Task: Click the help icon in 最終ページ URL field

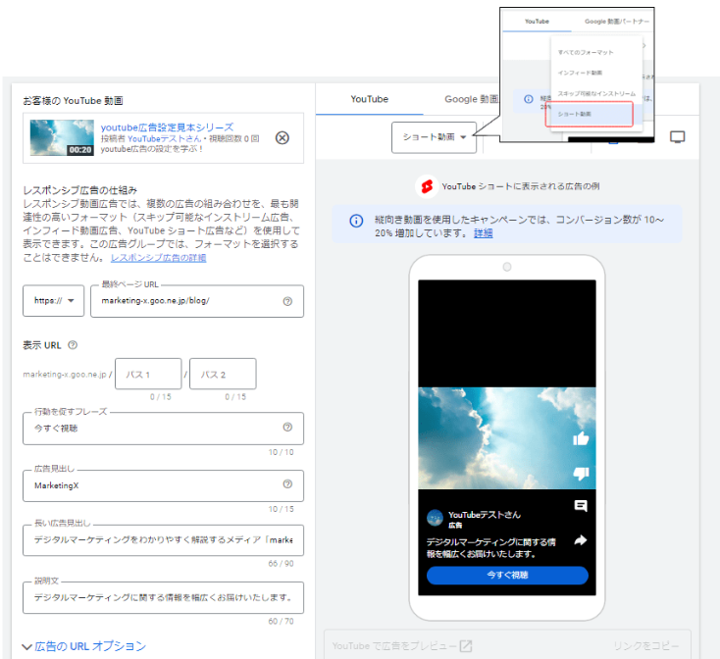Action: point(287,301)
